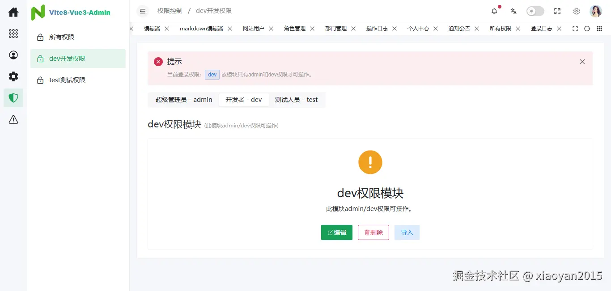
Task: Toggle the dark/light theme switch
Action: [535, 11]
